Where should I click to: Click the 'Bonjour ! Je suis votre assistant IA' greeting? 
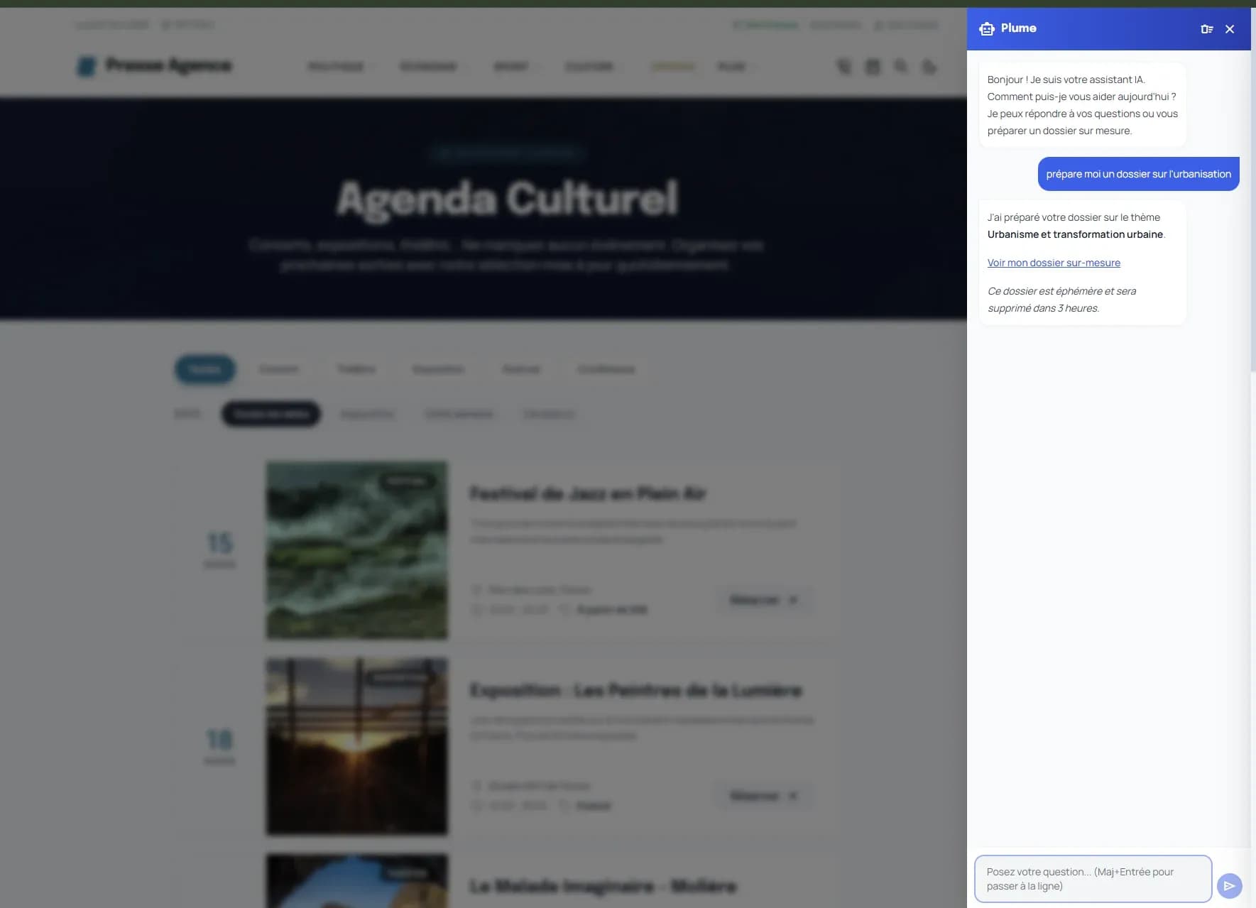pos(1082,105)
